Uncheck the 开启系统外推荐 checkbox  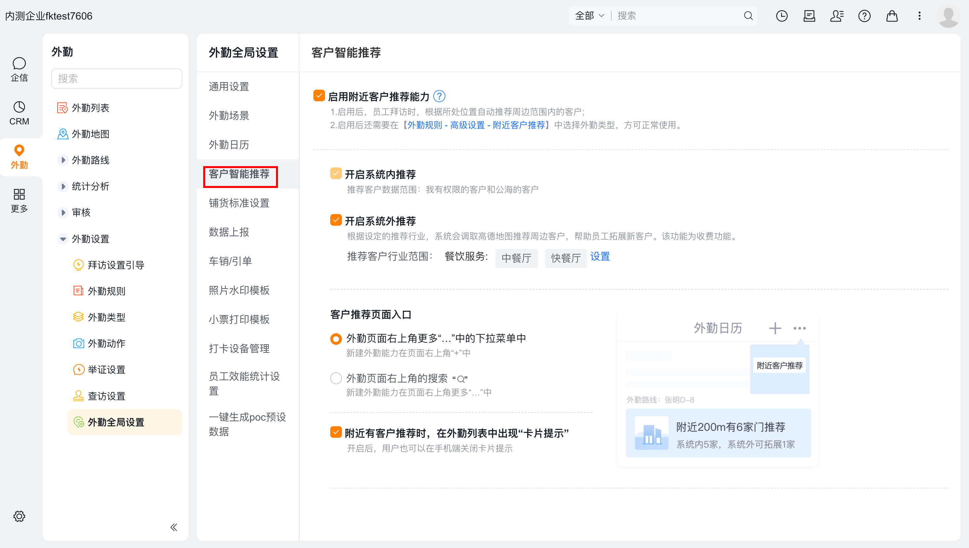336,220
